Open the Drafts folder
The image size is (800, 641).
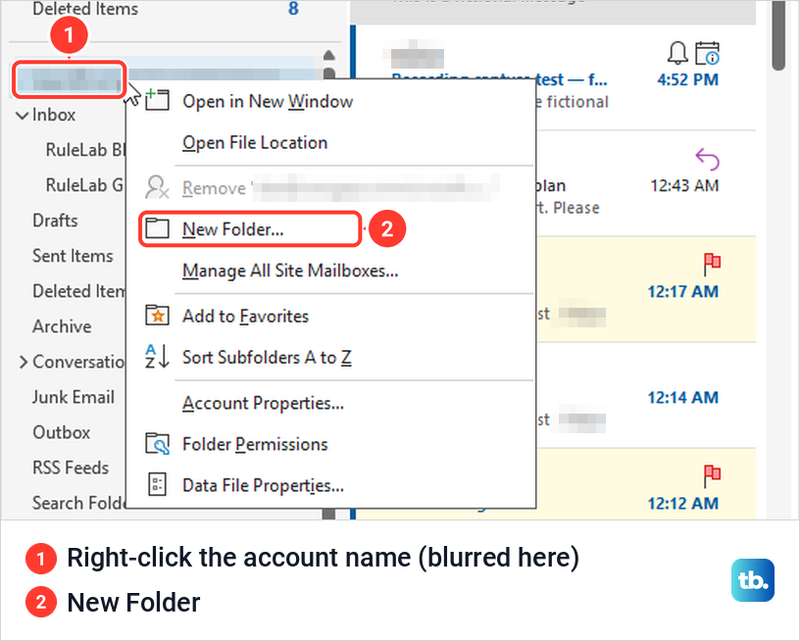pyautogui.click(x=55, y=221)
